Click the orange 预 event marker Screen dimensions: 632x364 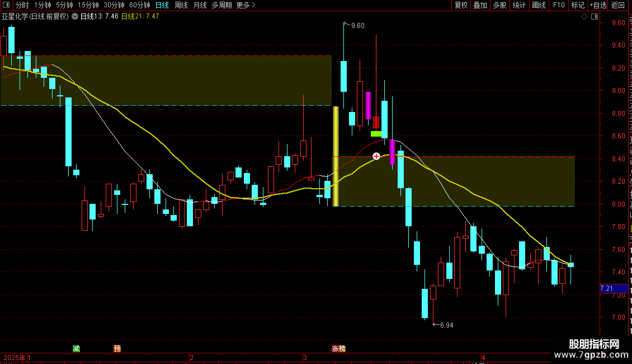[117, 349]
